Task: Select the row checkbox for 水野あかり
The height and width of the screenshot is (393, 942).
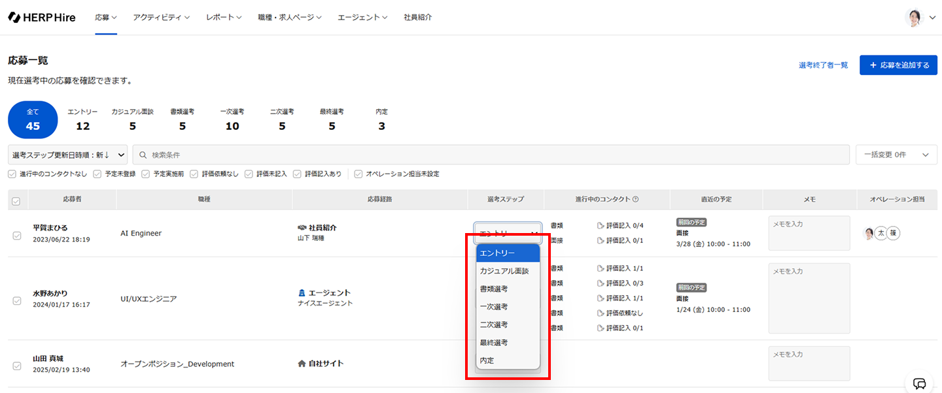Action: click(x=17, y=301)
